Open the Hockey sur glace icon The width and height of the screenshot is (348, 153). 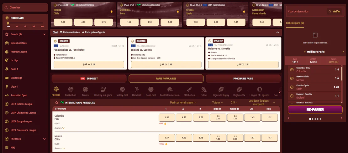point(103,89)
